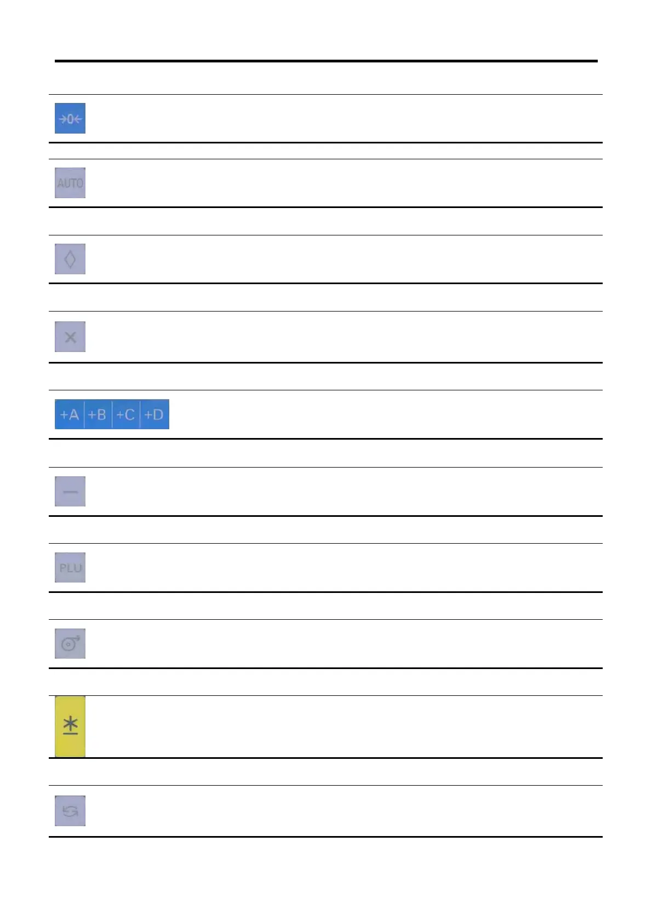Image resolution: width=652 pixels, height=922 pixels.
Task: Choose the +C vendor key
Action: pyautogui.click(x=126, y=414)
